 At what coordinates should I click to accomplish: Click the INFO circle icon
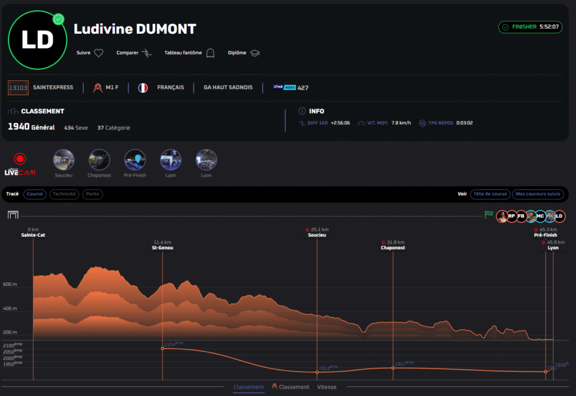302,111
